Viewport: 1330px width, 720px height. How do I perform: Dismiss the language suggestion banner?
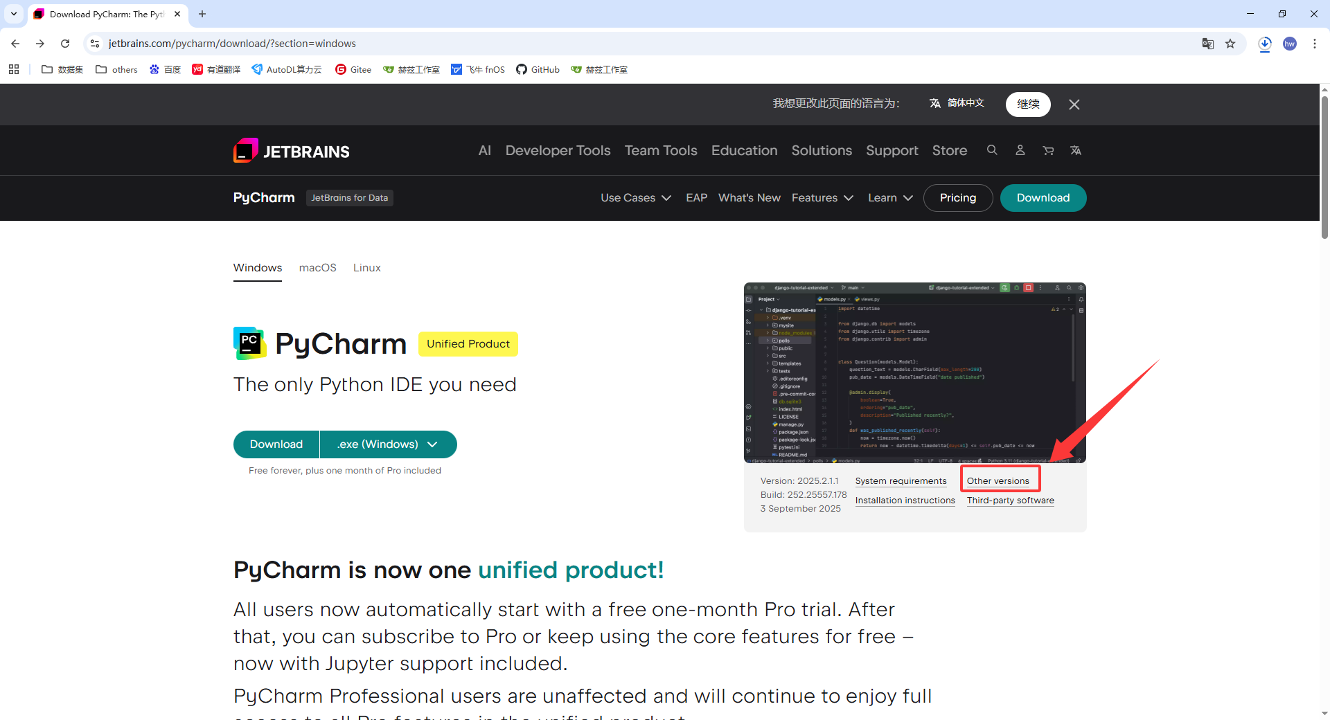1074,105
